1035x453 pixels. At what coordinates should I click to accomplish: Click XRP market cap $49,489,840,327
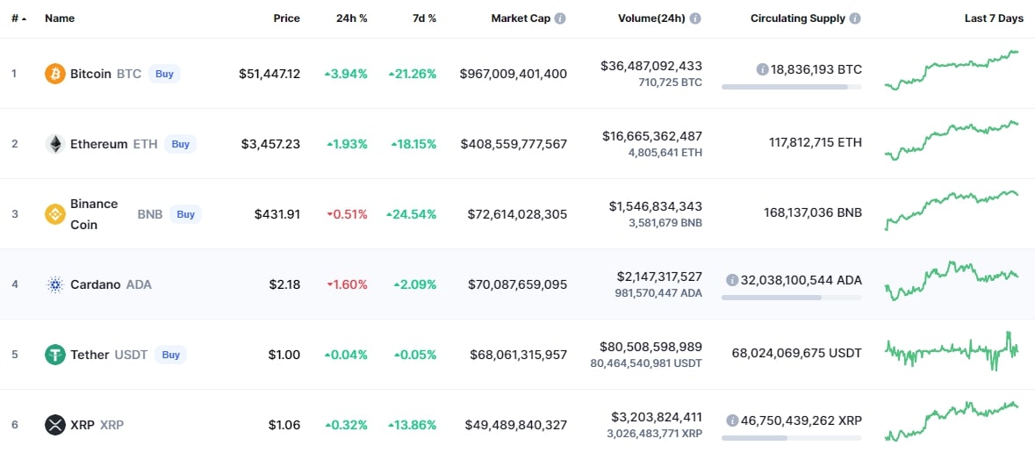[x=516, y=425]
